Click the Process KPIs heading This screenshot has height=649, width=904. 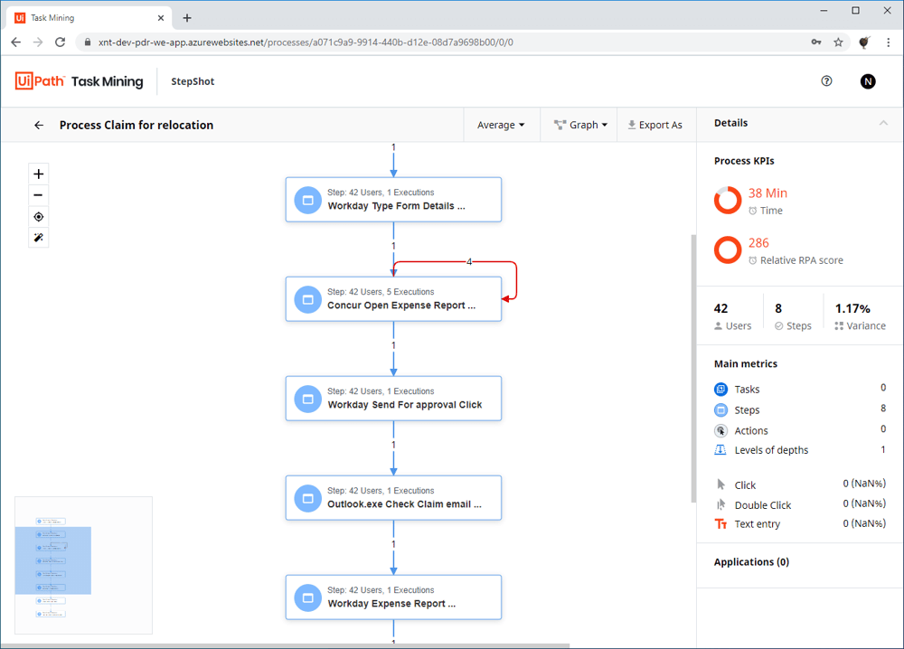[744, 161]
